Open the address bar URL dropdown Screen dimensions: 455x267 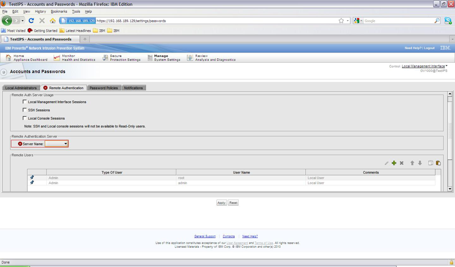pos(348,21)
